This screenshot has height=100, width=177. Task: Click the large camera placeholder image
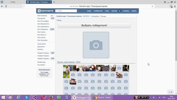96,45
